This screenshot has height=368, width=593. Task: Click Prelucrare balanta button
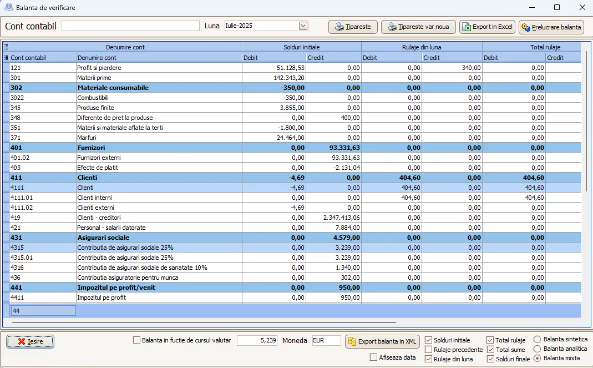(551, 27)
